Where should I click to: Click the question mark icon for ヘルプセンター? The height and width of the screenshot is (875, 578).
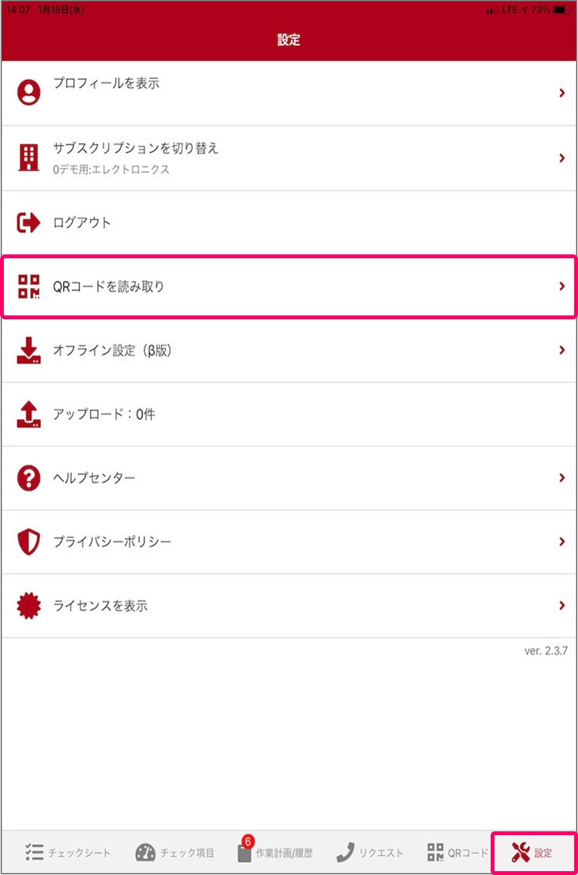pyautogui.click(x=28, y=477)
